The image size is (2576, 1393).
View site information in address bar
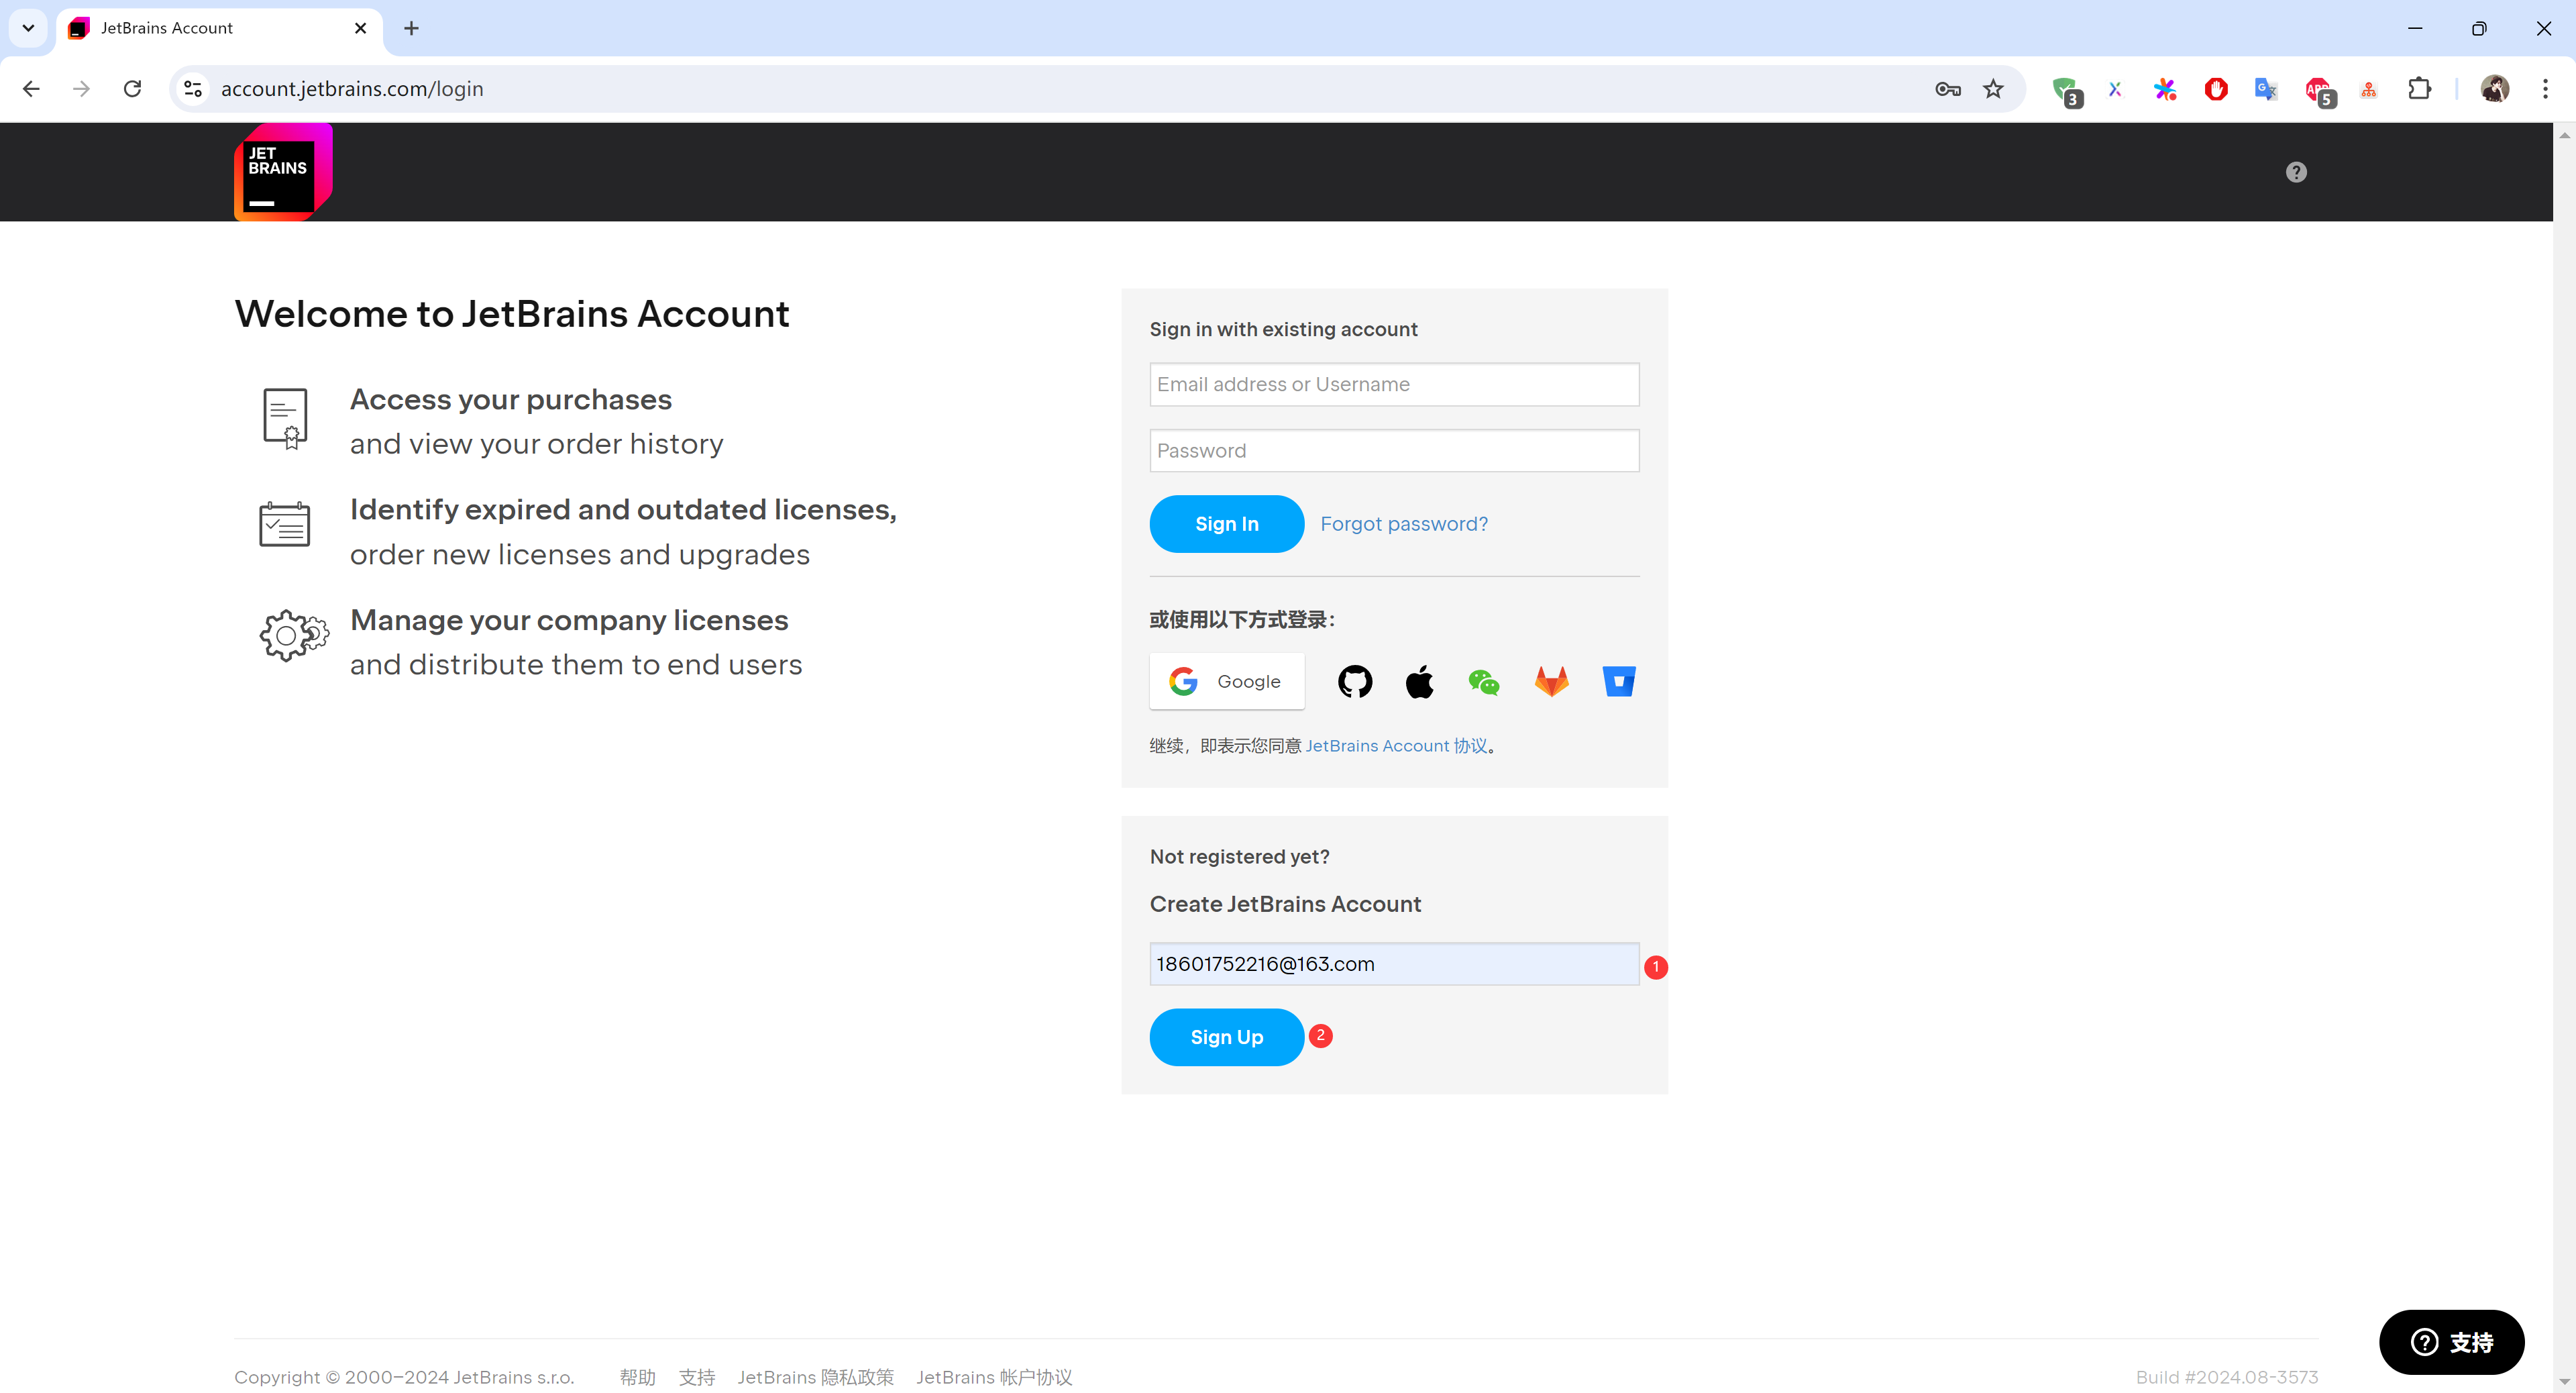193,89
